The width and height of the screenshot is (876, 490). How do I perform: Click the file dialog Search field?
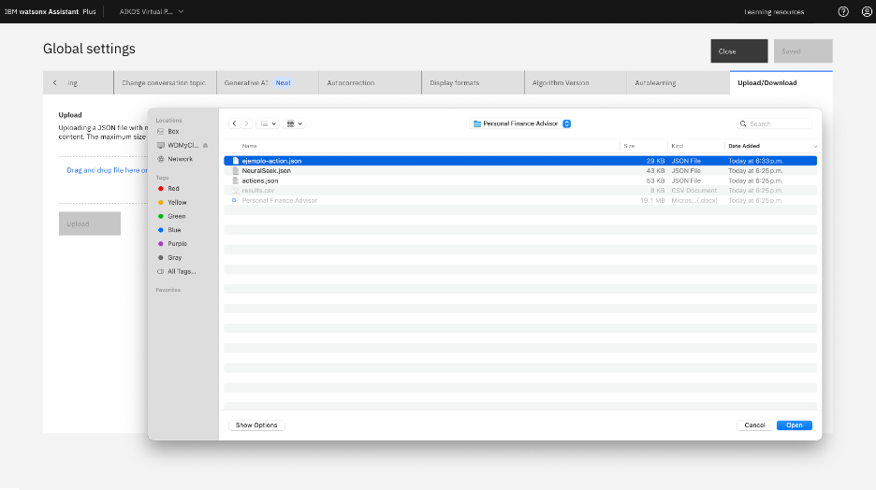[x=779, y=123]
